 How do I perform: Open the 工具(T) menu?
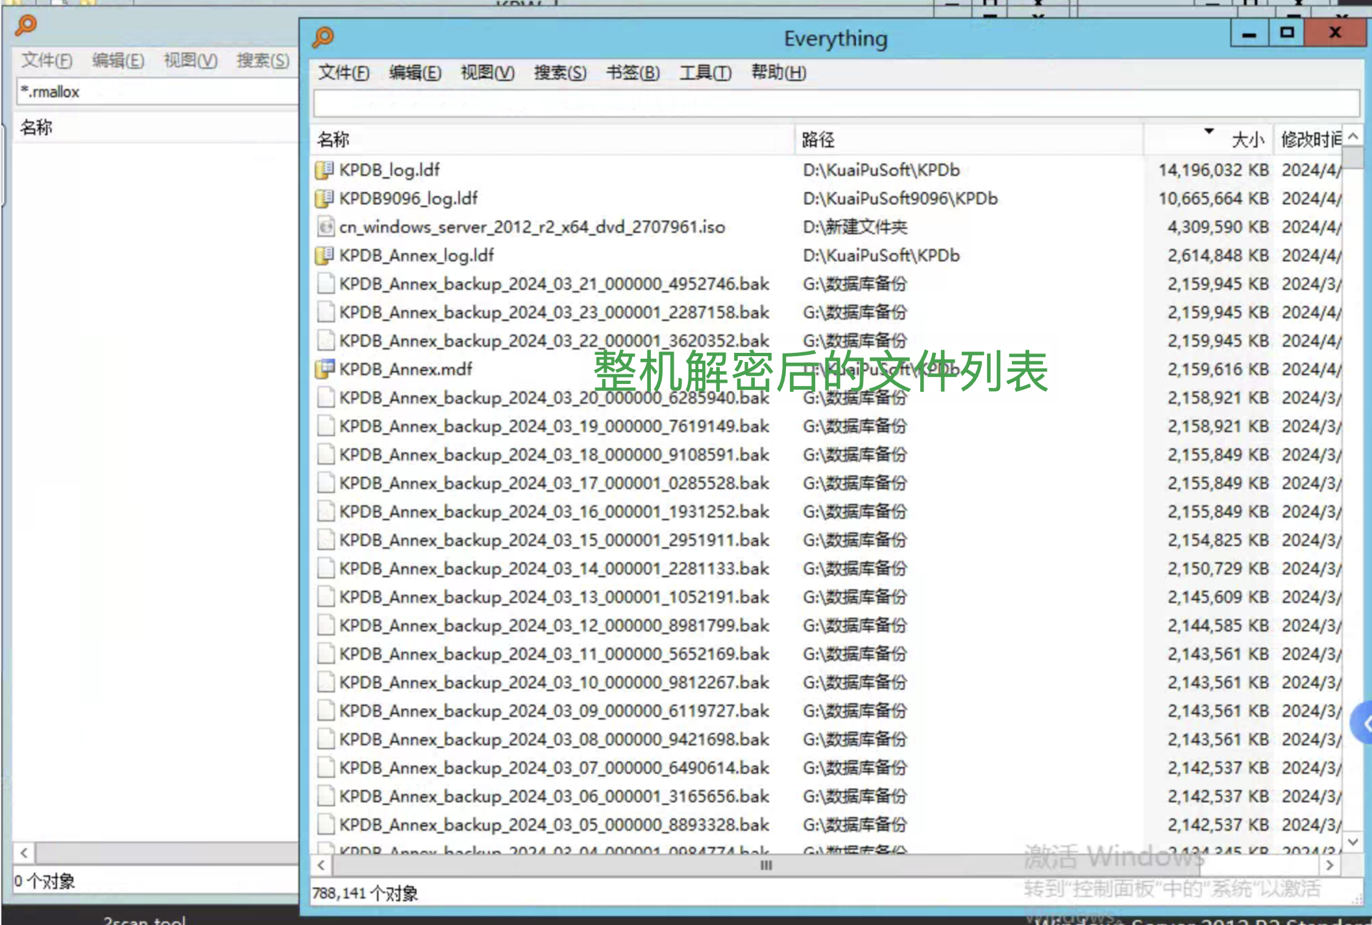tap(705, 73)
